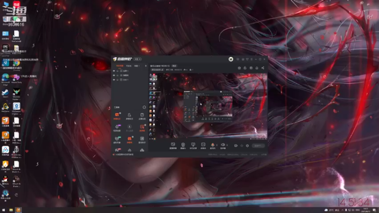Show hidden tray icons with the chevron
Screen dimensions: 379x213
343,210
